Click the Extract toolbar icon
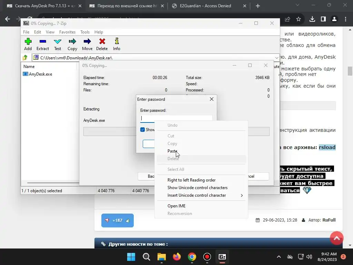The width and height of the screenshot is (353, 265). pyautogui.click(x=42, y=44)
